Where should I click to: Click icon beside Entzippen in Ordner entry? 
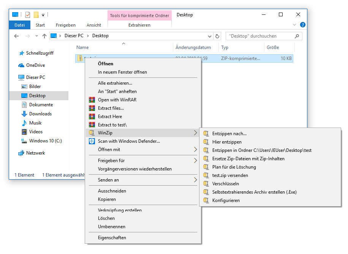(206, 150)
